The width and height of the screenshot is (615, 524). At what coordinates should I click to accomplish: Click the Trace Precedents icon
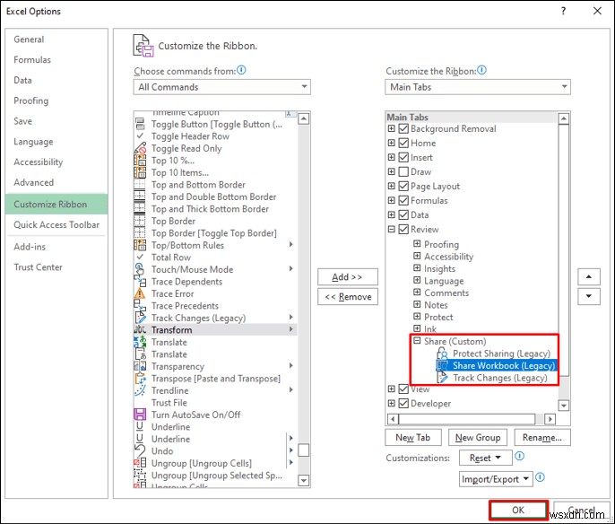140,305
